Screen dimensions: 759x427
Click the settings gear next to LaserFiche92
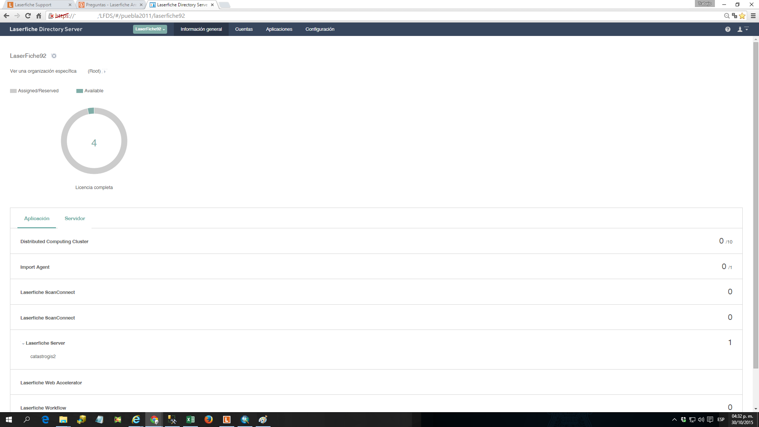pyautogui.click(x=54, y=56)
